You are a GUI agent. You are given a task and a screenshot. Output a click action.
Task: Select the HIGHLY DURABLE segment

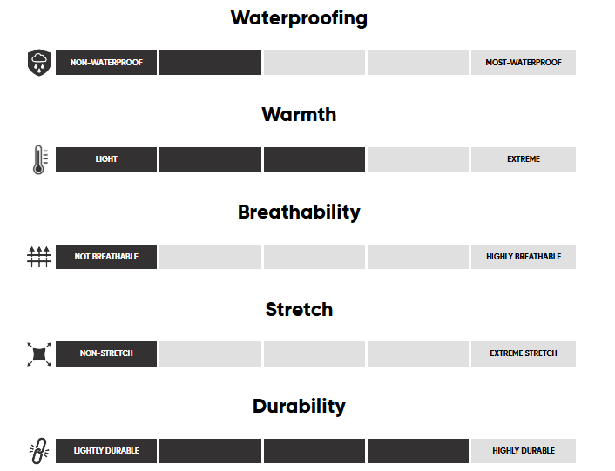pyautogui.click(x=523, y=451)
